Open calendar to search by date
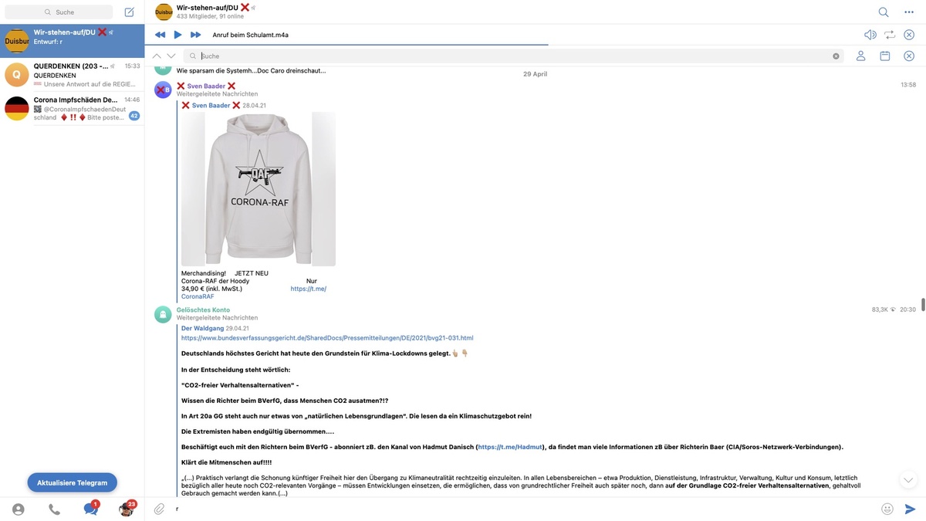926x521 pixels. (x=885, y=56)
